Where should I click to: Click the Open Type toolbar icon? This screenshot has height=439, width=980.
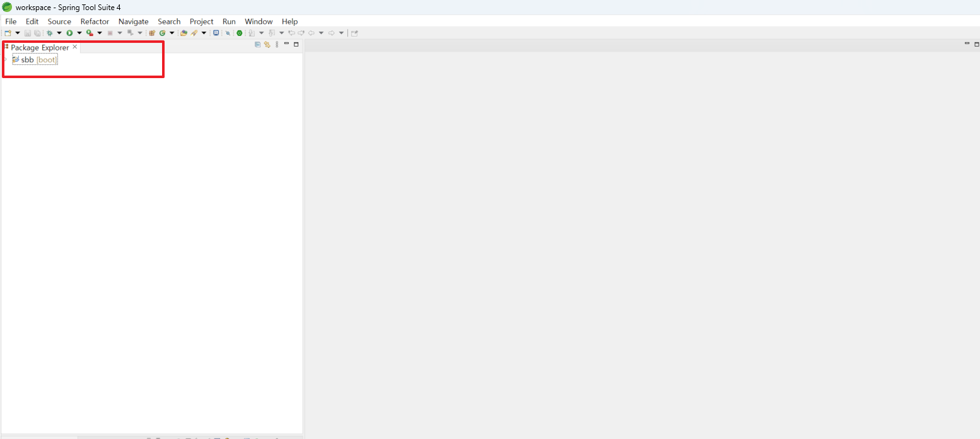(184, 33)
